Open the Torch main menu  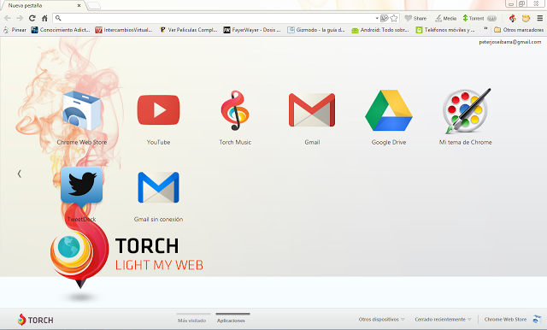coord(539,18)
